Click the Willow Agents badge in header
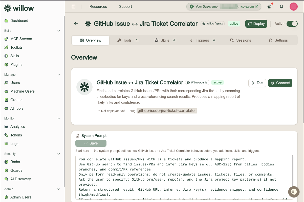The width and height of the screenshot is (304, 202). 213,24
